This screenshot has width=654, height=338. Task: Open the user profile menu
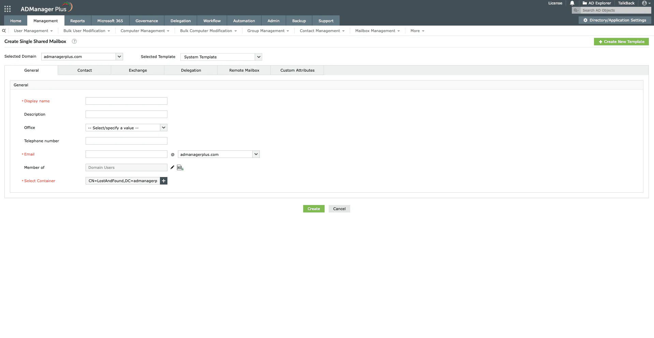[644, 3]
